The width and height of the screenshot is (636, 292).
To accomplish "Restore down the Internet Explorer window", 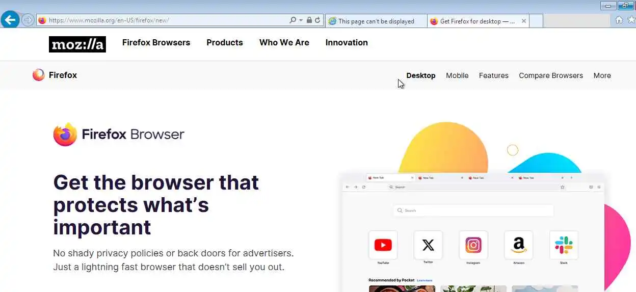I will click(x=626, y=6).
